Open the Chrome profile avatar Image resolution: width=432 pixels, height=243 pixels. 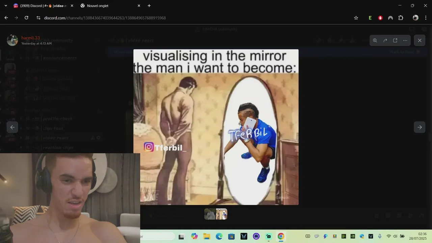point(415,18)
